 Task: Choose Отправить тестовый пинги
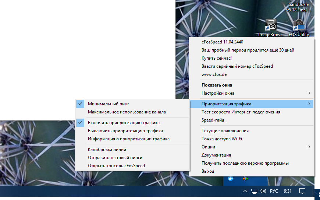[x=132, y=158]
